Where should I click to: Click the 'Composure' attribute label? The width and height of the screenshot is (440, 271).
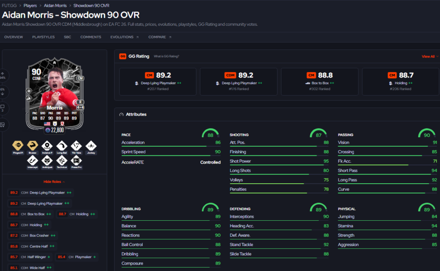[132, 263]
